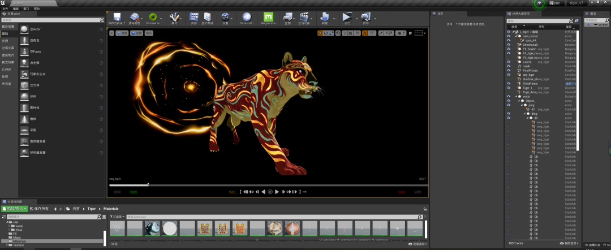Image resolution: width=611 pixels, height=250 pixels.
Task: Select the Cube actor in Place Actors
Action: 24,85
